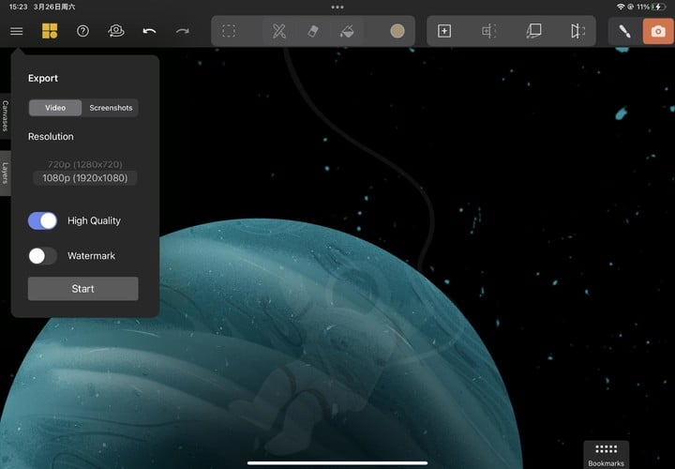Click the mirror symmetry icon
675x469 pixels.
(577, 31)
